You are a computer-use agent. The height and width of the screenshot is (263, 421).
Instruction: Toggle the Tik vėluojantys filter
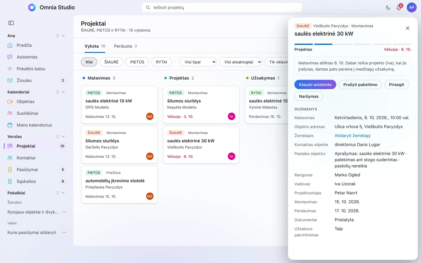277,62
